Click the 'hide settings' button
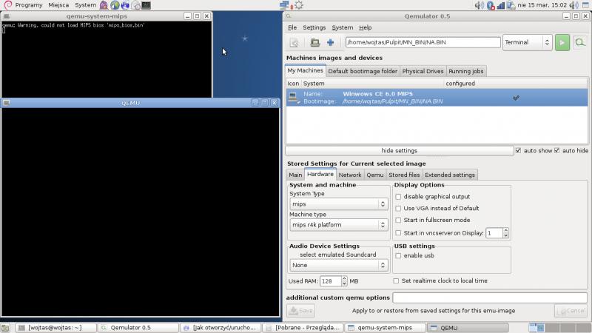Viewport: 592px width, 333px height. [x=399, y=150]
